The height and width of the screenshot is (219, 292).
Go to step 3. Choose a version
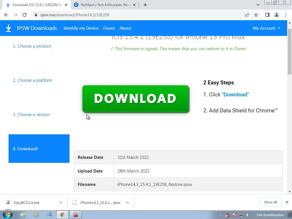point(31,115)
